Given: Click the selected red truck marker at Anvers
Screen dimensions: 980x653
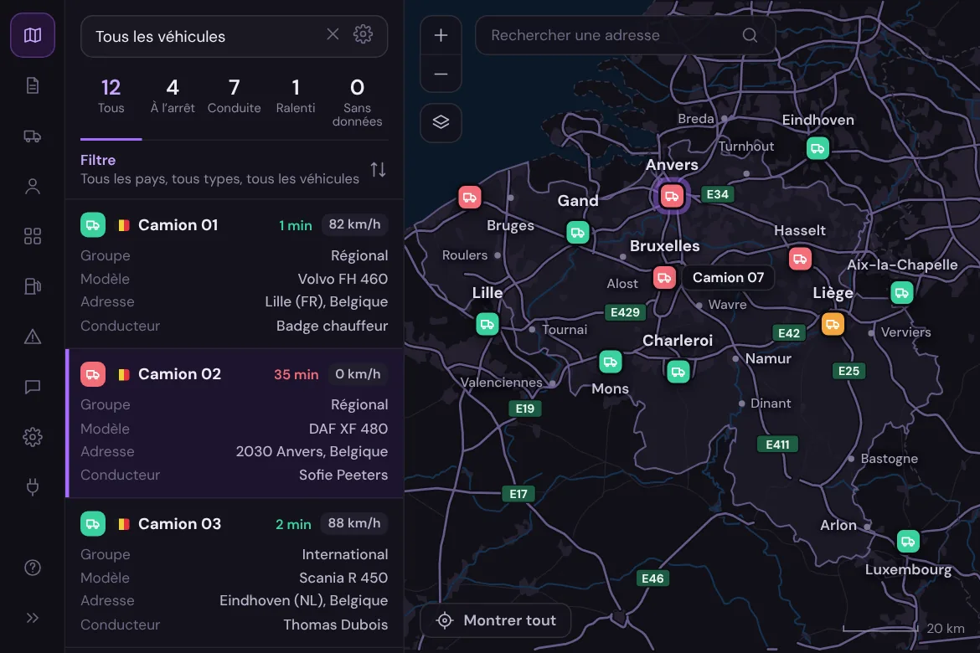Looking at the screenshot, I should (672, 196).
